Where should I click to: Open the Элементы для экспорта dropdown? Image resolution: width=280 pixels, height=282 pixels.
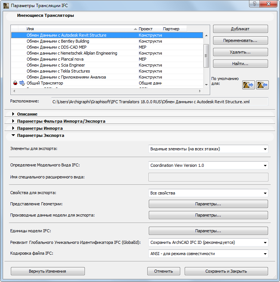click(x=208, y=149)
